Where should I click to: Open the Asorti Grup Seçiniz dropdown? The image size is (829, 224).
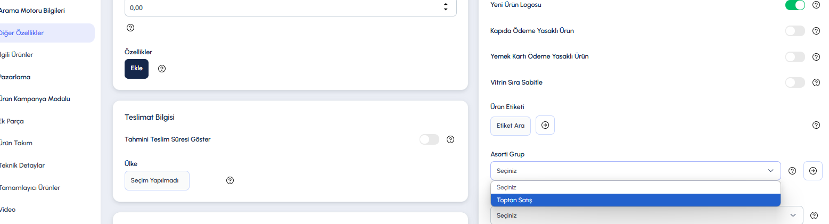pos(635,171)
